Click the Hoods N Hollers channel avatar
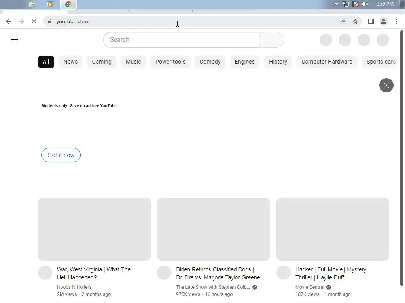405x303 pixels. pyautogui.click(x=45, y=273)
